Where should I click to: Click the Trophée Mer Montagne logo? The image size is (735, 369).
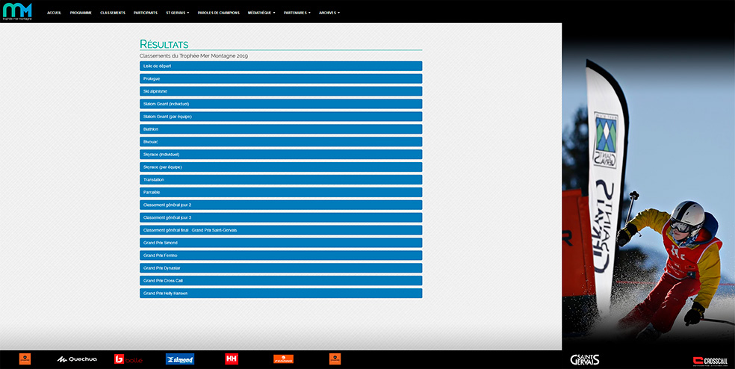(x=17, y=11)
